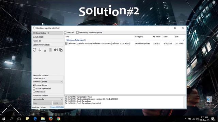
Task: Click log line Check for updates: Succeeded
Action: pos(83,103)
